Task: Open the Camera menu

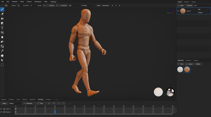Action: click(29, 2)
